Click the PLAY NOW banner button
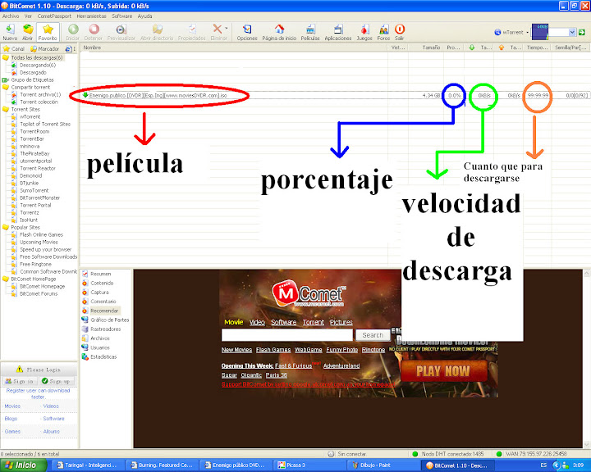This screenshot has height=472, width=591. [x=443, y=371]
